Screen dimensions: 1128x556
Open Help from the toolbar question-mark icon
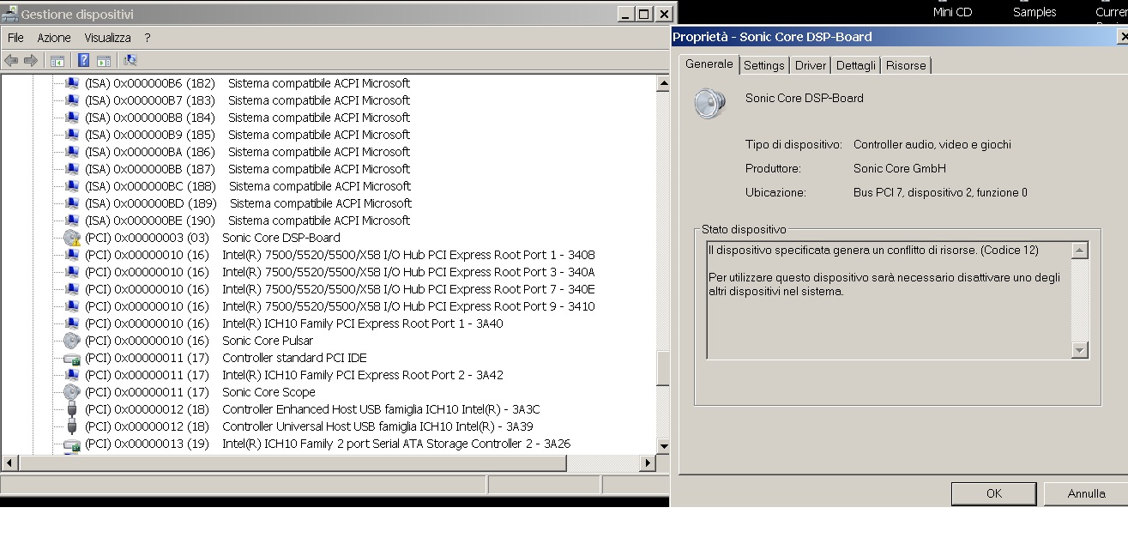tap(84, 60)
